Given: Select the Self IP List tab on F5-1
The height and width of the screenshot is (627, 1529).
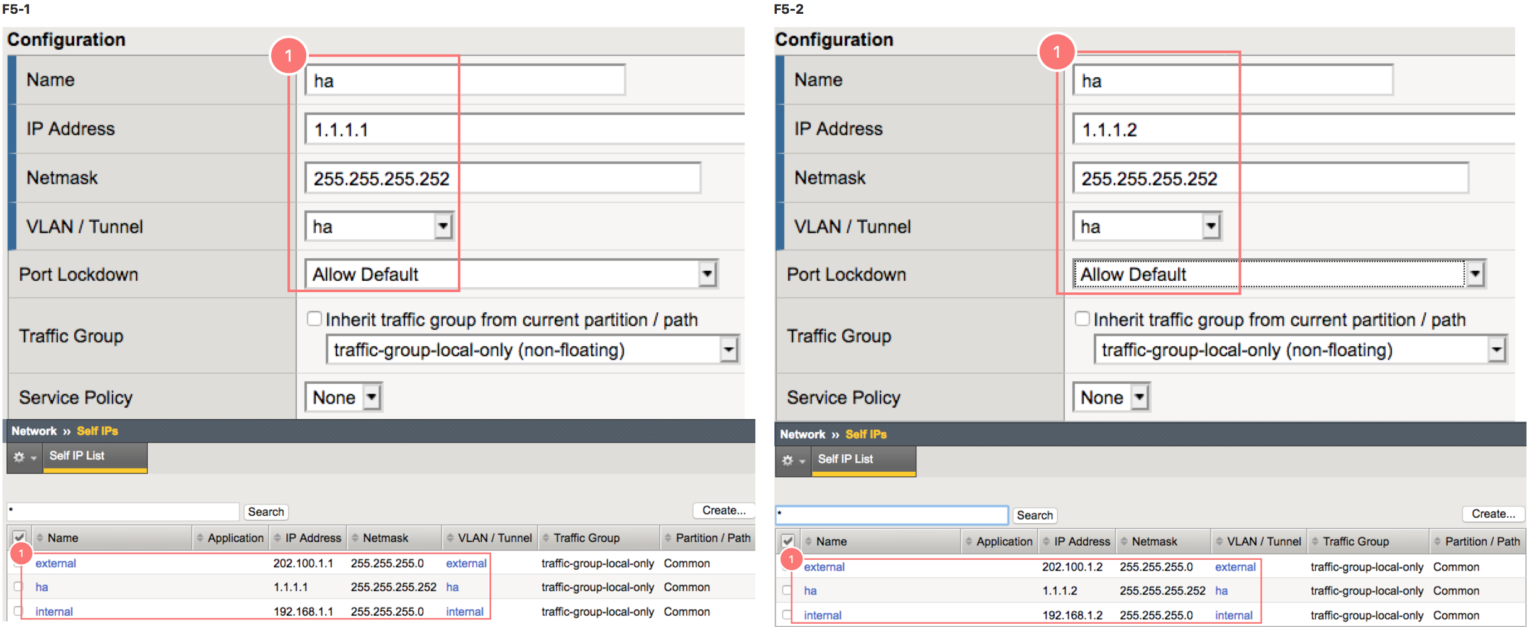Looking at the screenshot, I should (x=77, y=456).
